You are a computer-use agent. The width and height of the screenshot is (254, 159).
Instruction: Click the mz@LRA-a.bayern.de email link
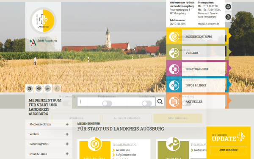tap(208, 24)
